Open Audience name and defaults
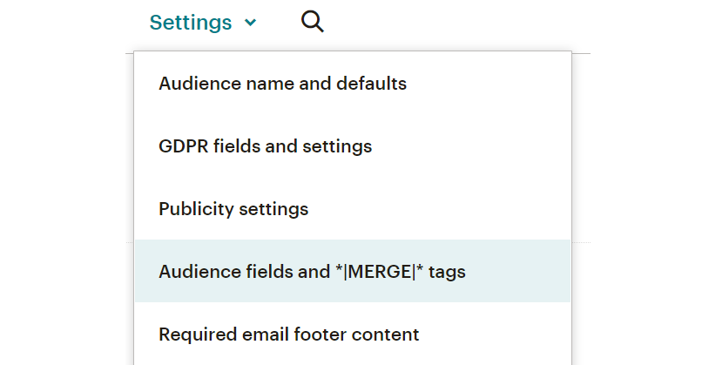The height and width of the screenshot is (365, 702). point(282,84)
